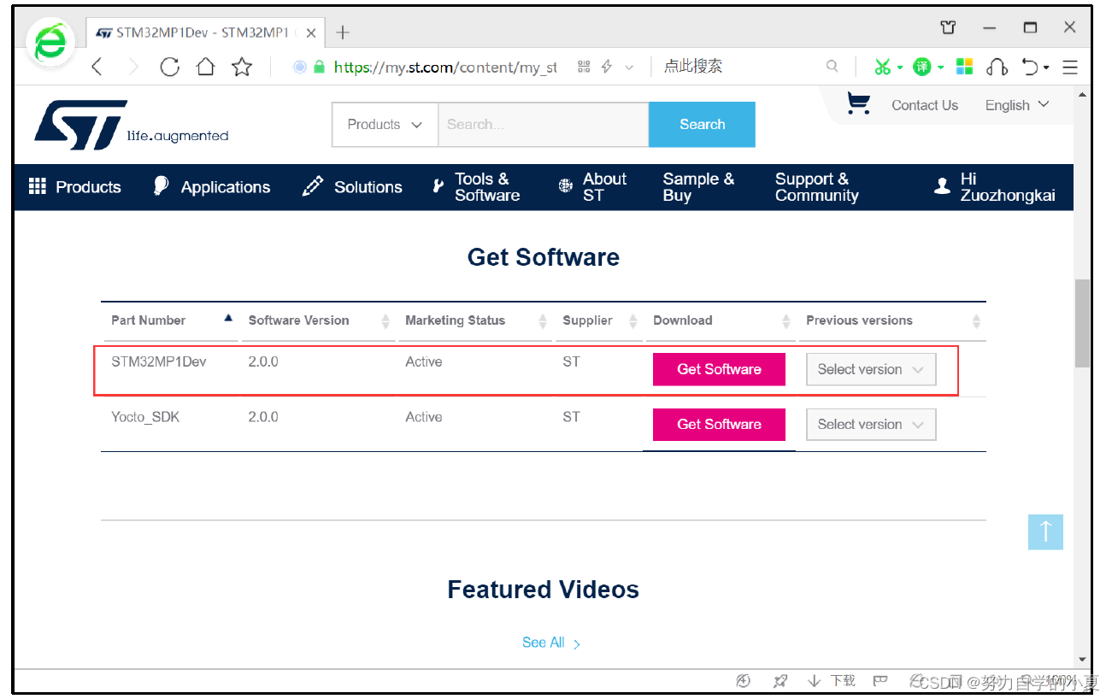Screen dimensions: 1112x699
Task: Click the scroll-to-top arrow button
Action: point(1045,532)
